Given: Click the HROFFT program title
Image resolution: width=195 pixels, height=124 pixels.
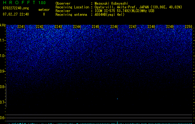Looking at the screenshot, I should point(19,2).
